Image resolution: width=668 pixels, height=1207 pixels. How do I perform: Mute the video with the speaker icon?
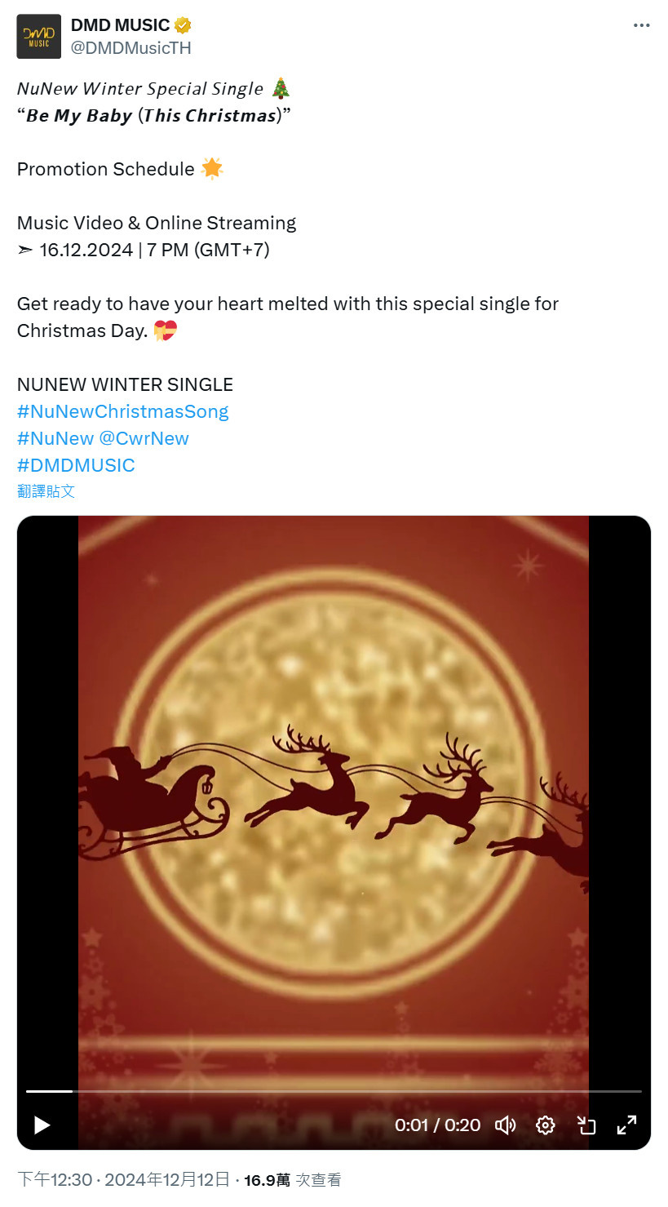click(x=506, y=1125)
